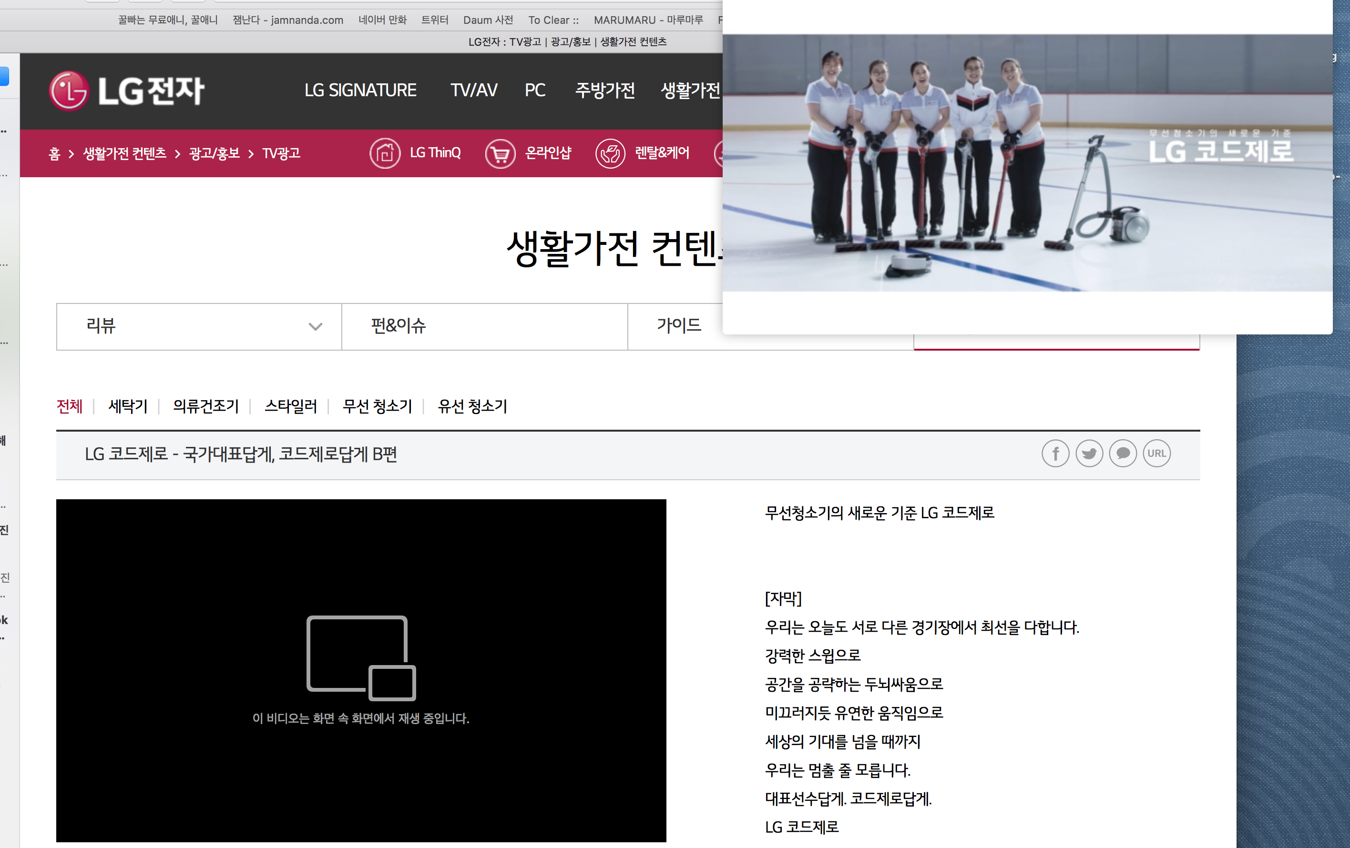Share via the chat bubble icon
The width and height of the screenshot is (1350, 848).
click(x=1123, y=453)
